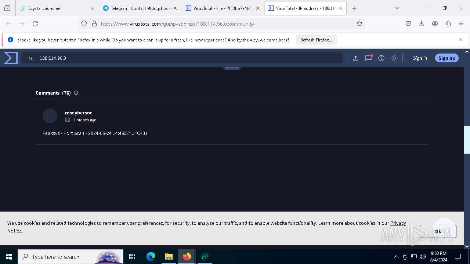Accept cookies with Ok button
Image resolution: width=470 pixels, height=264 pixels.
(438, 231)
